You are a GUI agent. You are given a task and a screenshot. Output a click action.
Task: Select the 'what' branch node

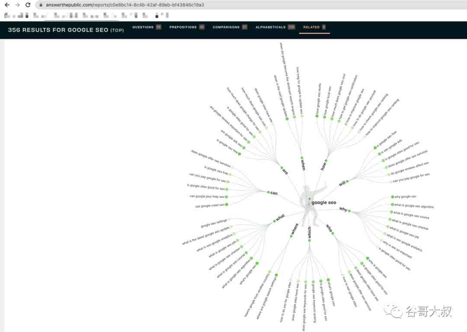280,218
